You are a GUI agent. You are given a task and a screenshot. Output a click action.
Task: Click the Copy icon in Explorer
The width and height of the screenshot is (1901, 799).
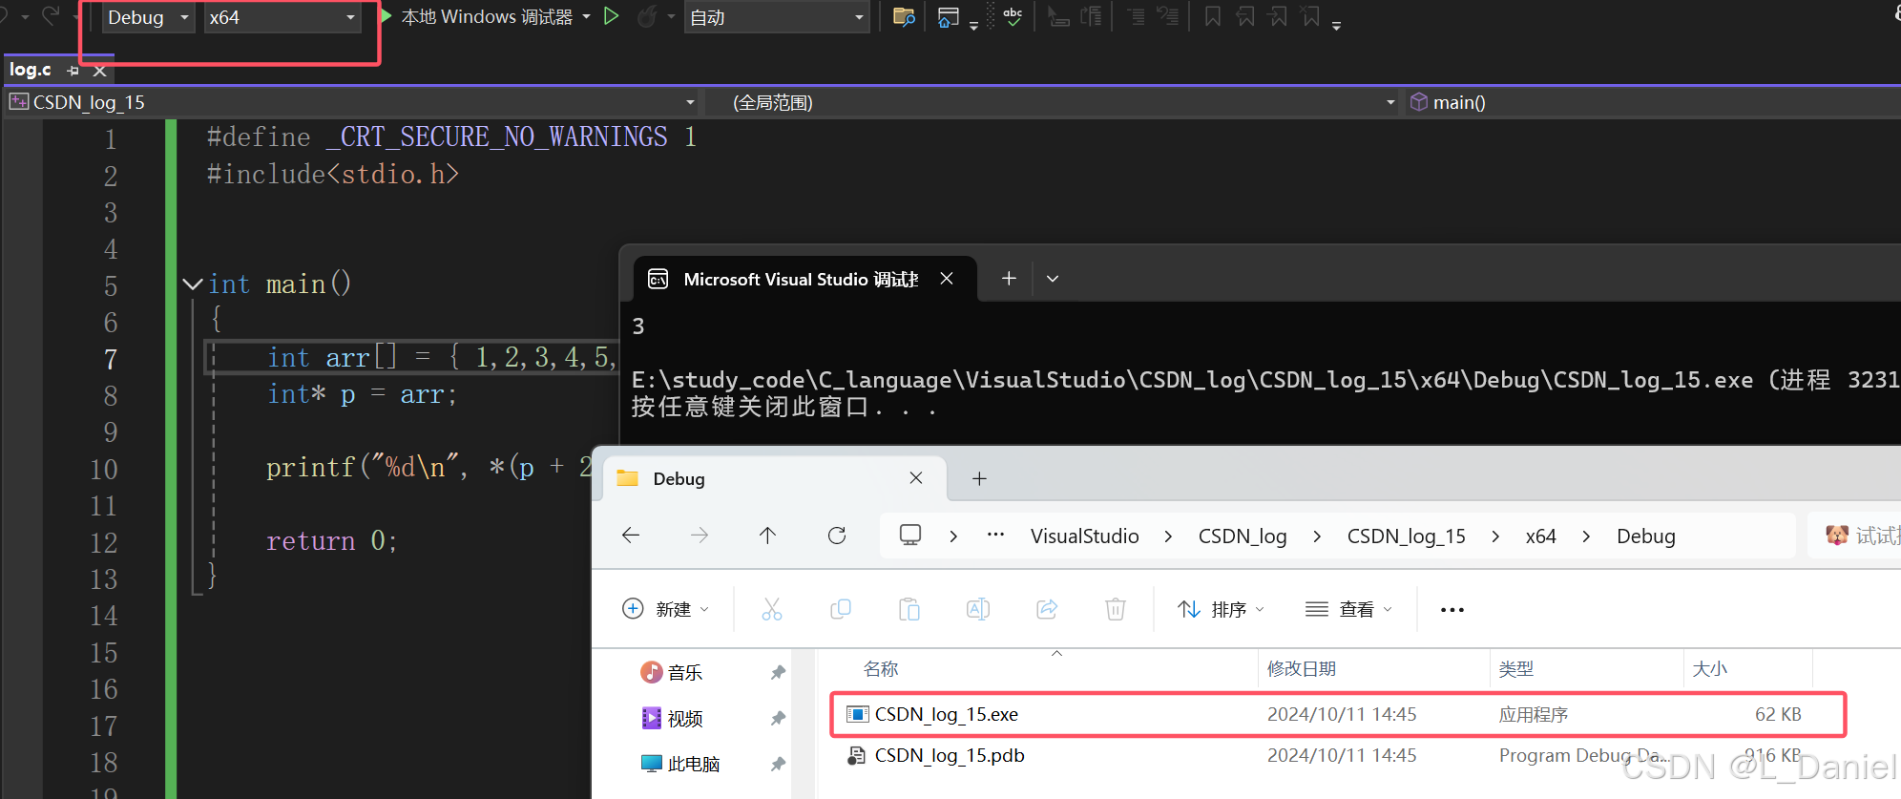[841, 609]
